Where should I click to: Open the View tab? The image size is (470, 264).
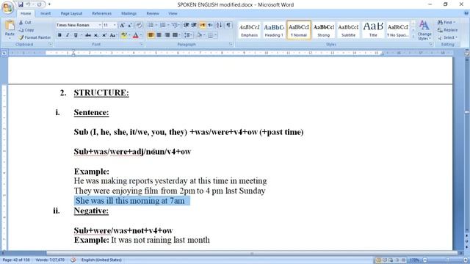point(173,13)
